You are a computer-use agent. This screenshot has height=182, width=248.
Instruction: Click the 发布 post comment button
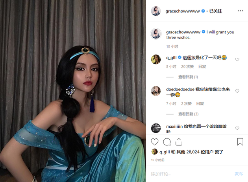click(239, 174)
